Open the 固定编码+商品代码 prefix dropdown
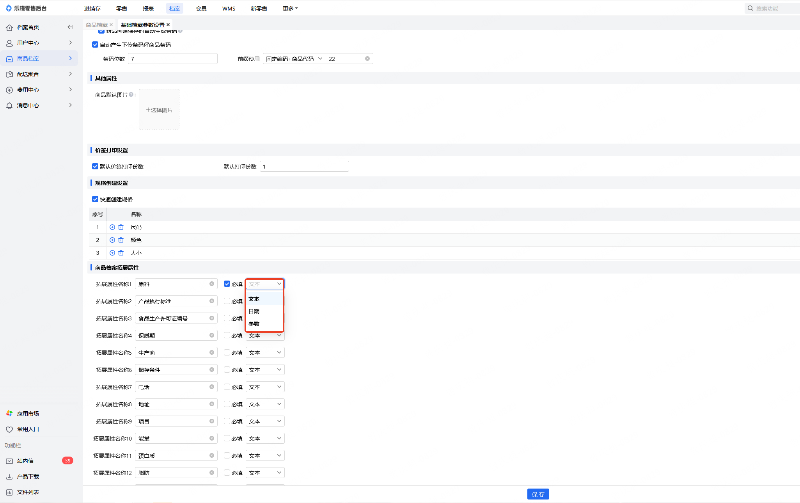Screen dimensions: 800x503 pyautogui.click(x=294, y=59)
